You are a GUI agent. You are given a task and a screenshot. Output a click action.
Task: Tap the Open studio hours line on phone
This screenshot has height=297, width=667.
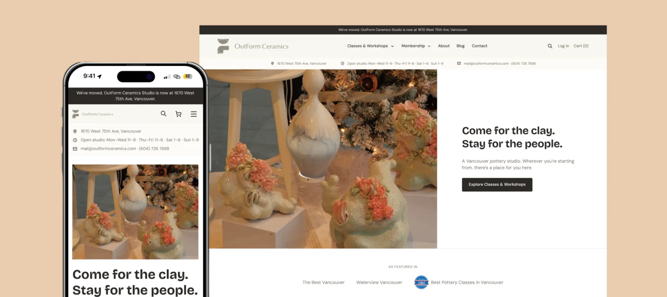pyautogui.click(x=140, y=140)
